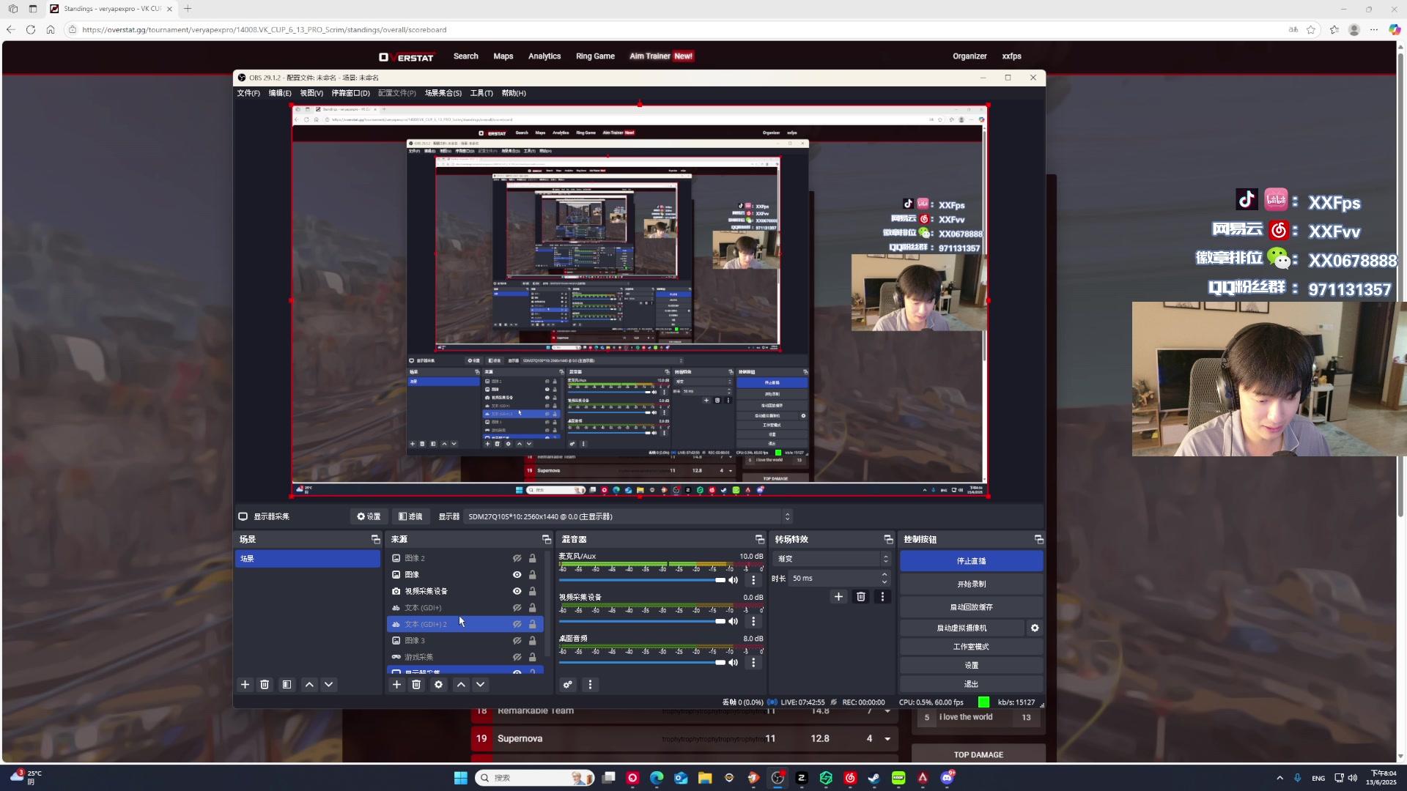Open source properties gear icon
The height and width of the screenshot is (791, 1407).
[438, 684]
